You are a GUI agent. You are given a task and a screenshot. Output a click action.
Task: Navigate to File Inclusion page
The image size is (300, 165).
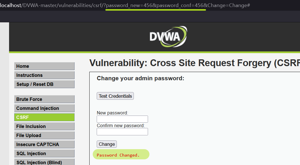point(44,126)
